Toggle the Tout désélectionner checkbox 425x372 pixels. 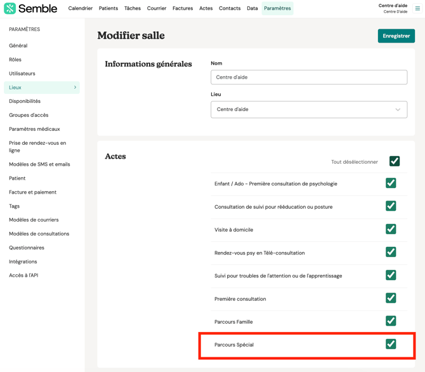pos(394,161)
